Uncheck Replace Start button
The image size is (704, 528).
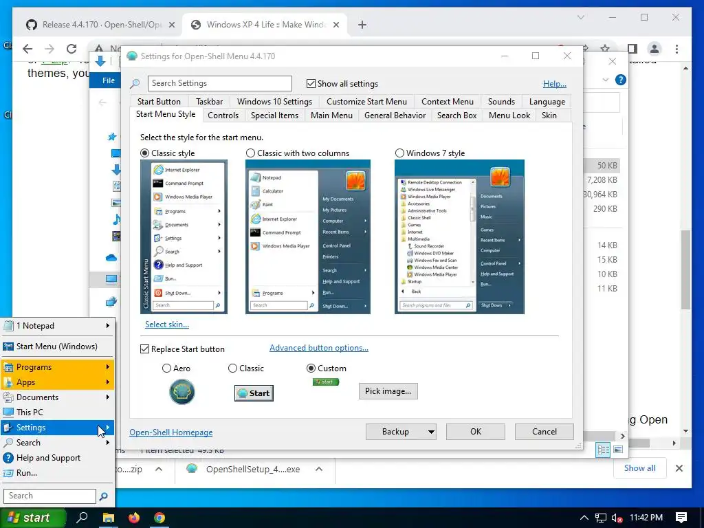tap(144, 349)
